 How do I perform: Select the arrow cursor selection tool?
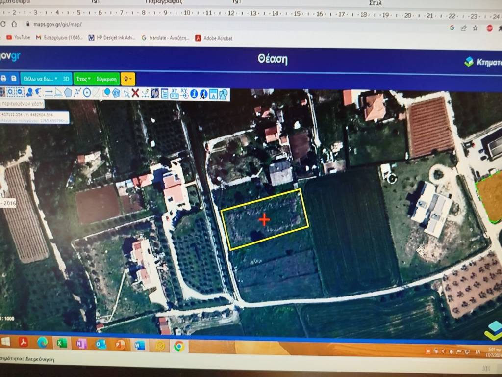(x=126, y=93)
